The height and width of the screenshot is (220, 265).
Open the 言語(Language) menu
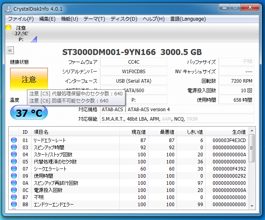coord(188,19)
